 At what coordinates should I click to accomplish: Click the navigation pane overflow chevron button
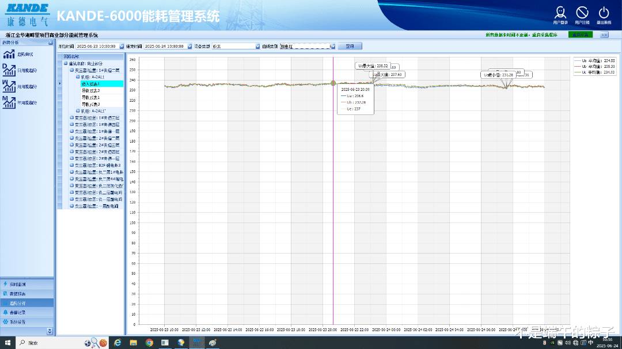tap(50, 331)
